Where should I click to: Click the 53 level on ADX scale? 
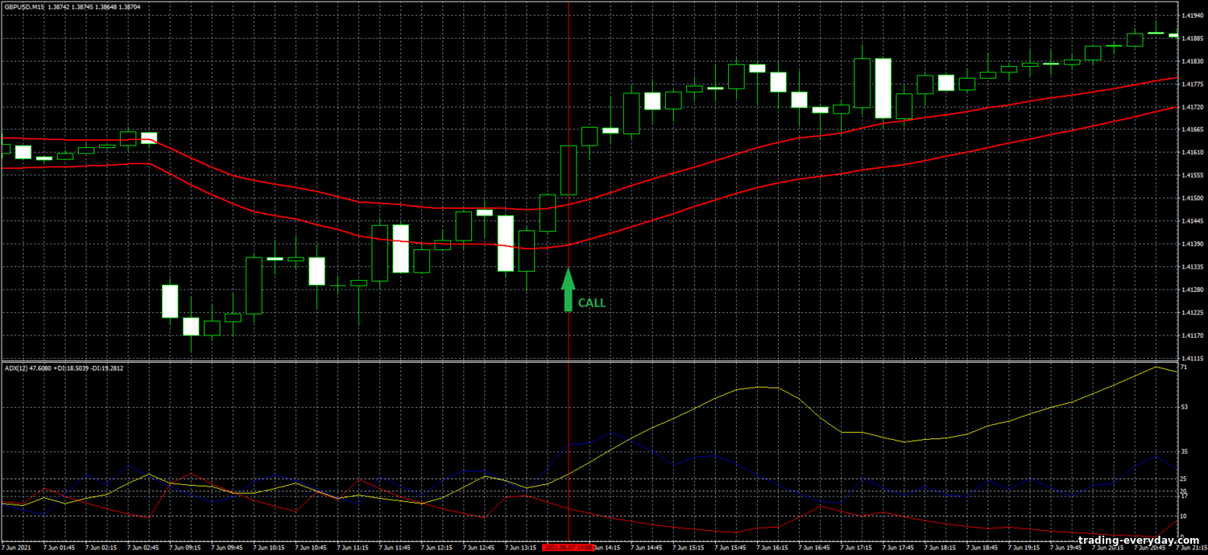pyautogui.click(x=1184, y=407)
